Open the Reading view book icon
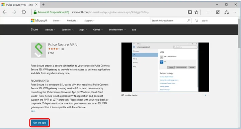The image size is (241, 129). pos(190,12)
